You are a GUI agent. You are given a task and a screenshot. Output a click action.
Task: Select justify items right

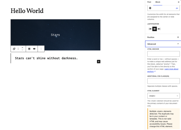click(x=159, y=29)
